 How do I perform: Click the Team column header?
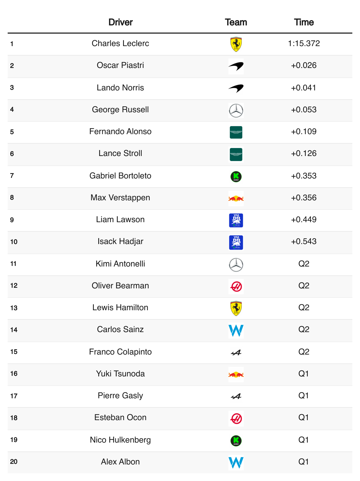236,22
